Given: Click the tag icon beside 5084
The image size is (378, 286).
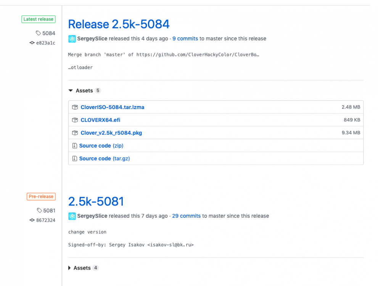Looking at the screenshot, I should (x=38, y=33).
